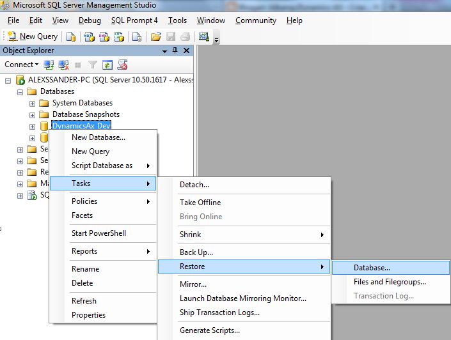Open Object Explorer window position dropdown arrow
This screenshot has width=451, height=340.
(x=164, y=51)
